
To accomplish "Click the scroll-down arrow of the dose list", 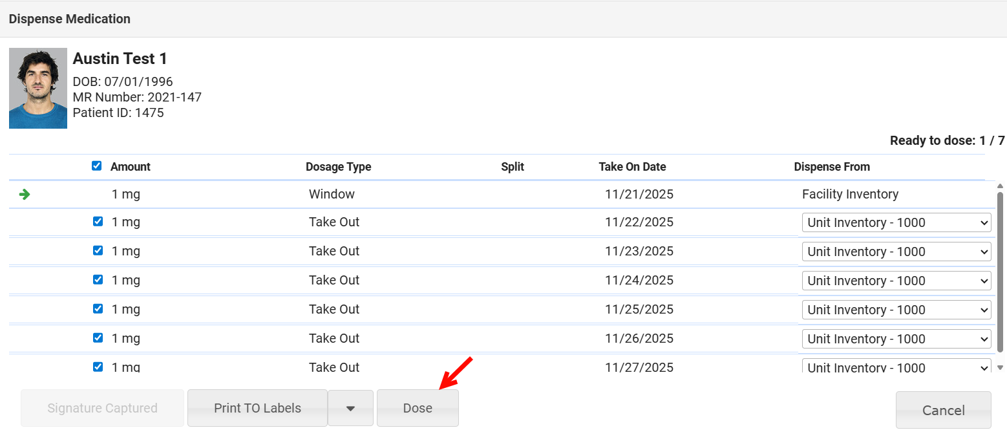I will click(1001, 367).
